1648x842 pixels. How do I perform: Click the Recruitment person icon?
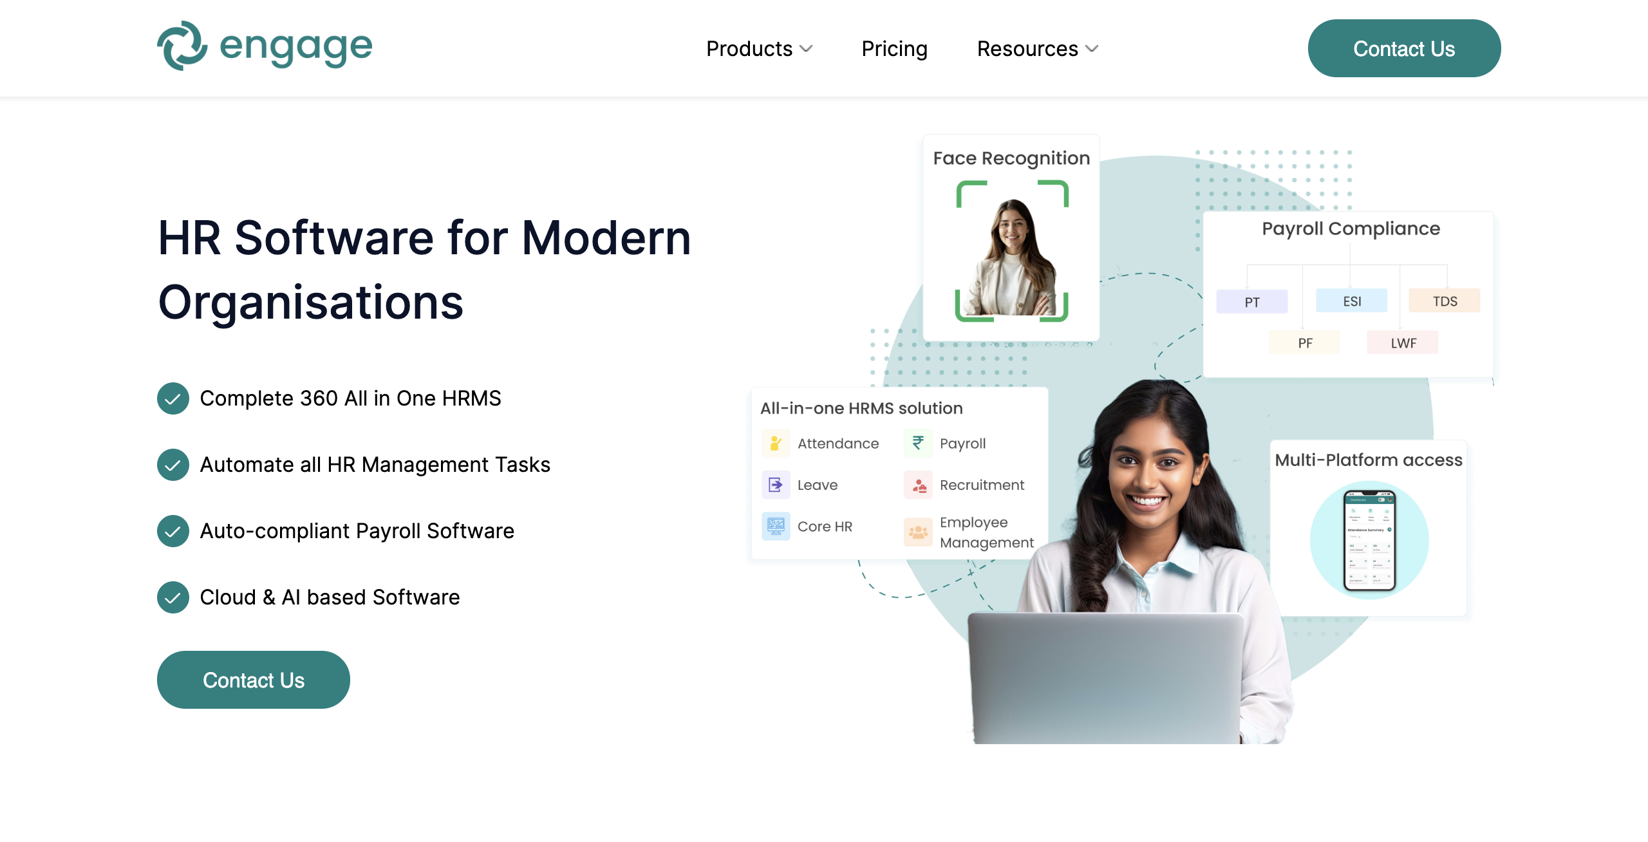coord(918,485)
